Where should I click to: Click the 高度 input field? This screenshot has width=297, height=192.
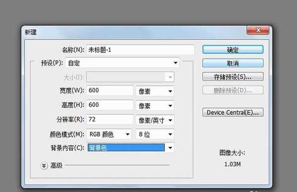point(110,105)
